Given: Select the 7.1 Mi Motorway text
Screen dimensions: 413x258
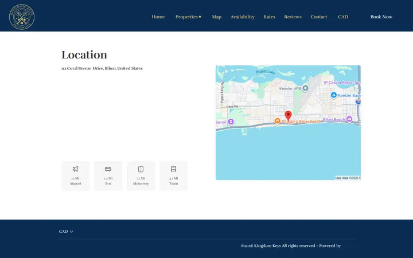Looking at the screenshot, I should click(141, 181).
